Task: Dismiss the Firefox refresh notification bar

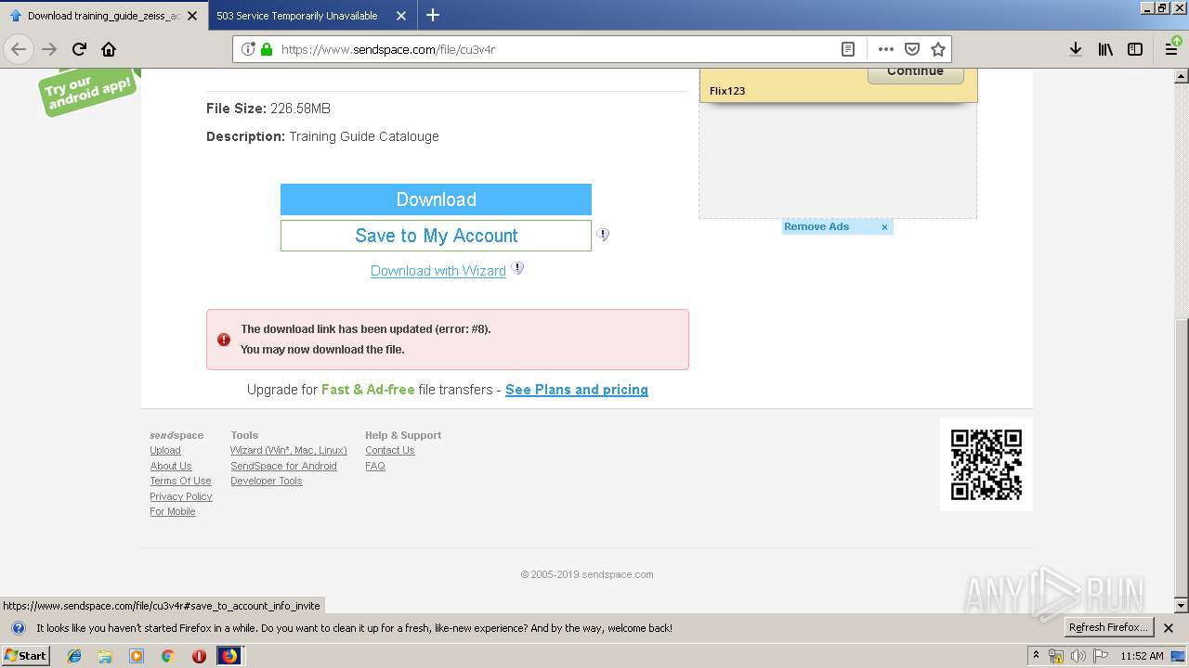Action: (1169, 628)
